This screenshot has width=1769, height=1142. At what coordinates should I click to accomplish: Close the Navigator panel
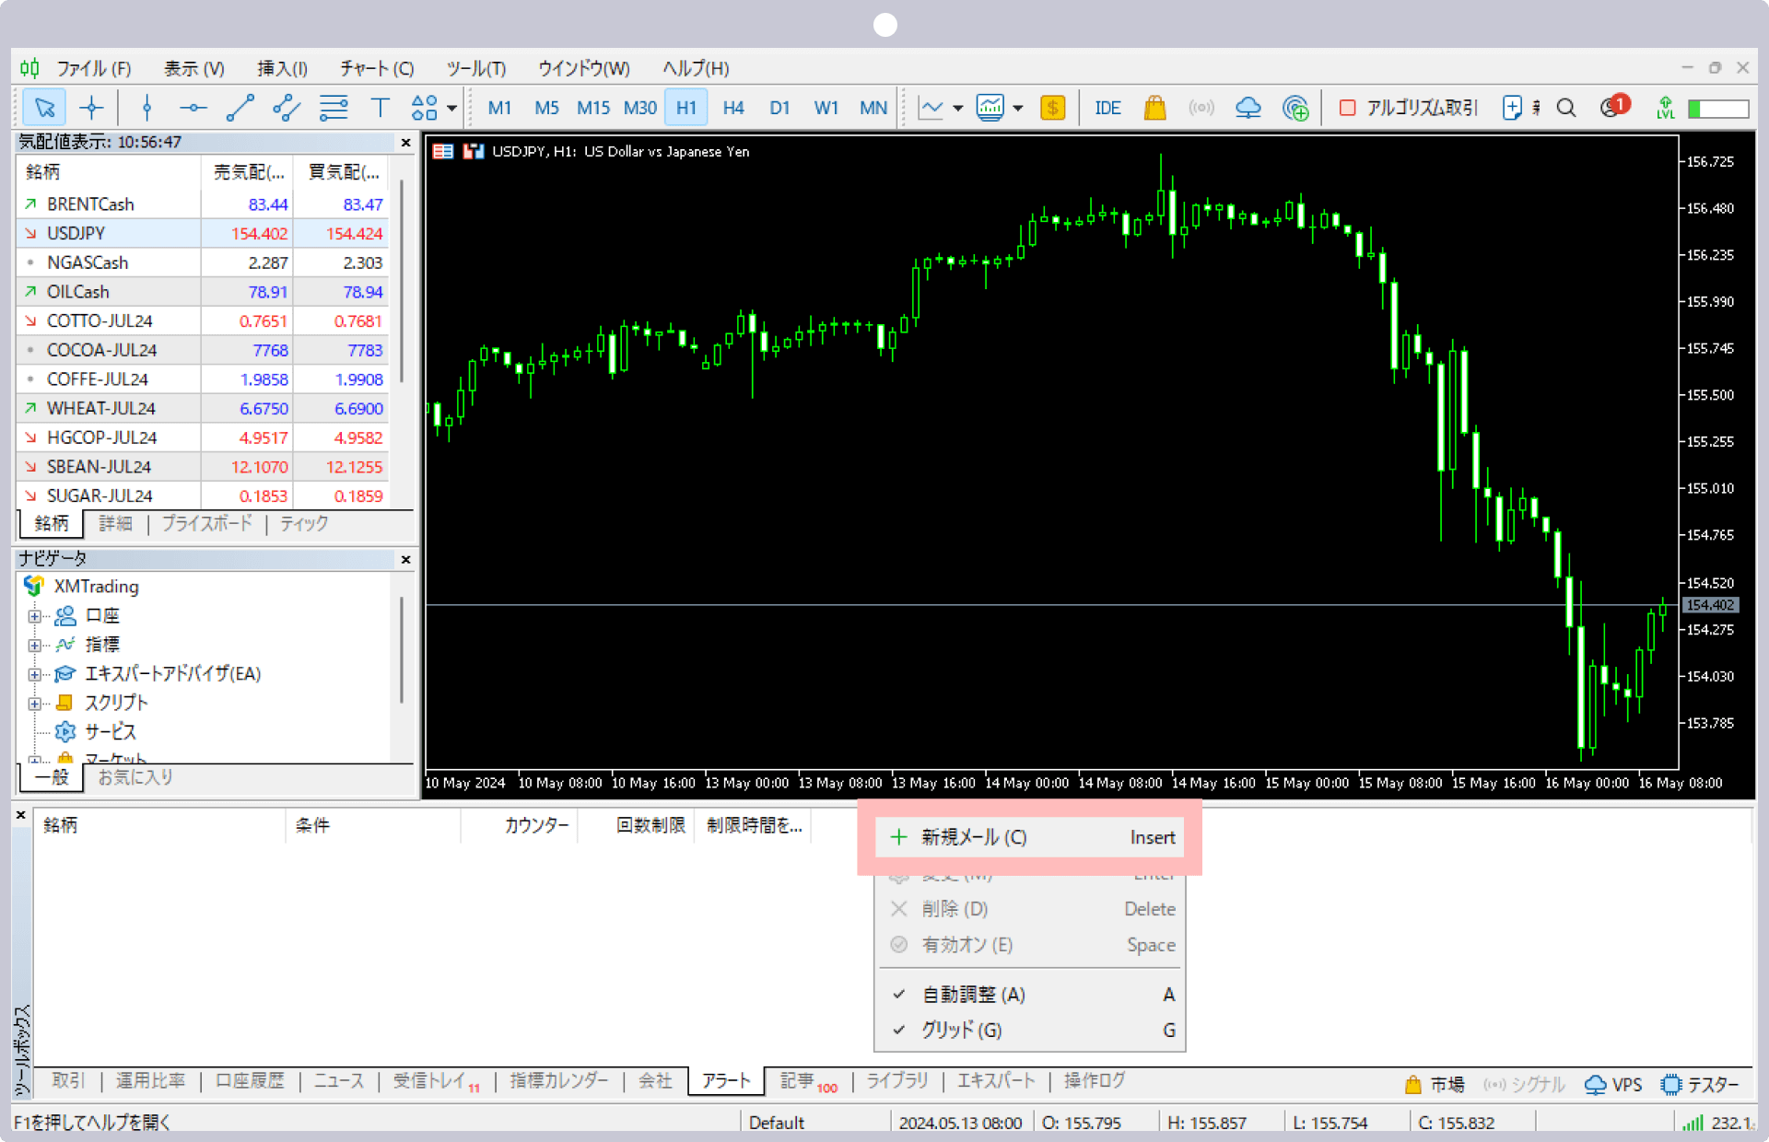[405, 559]
